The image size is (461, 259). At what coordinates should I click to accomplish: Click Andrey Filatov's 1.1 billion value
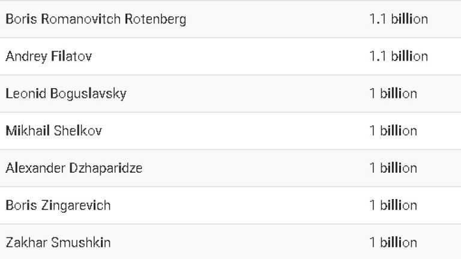tap(399, 56)
